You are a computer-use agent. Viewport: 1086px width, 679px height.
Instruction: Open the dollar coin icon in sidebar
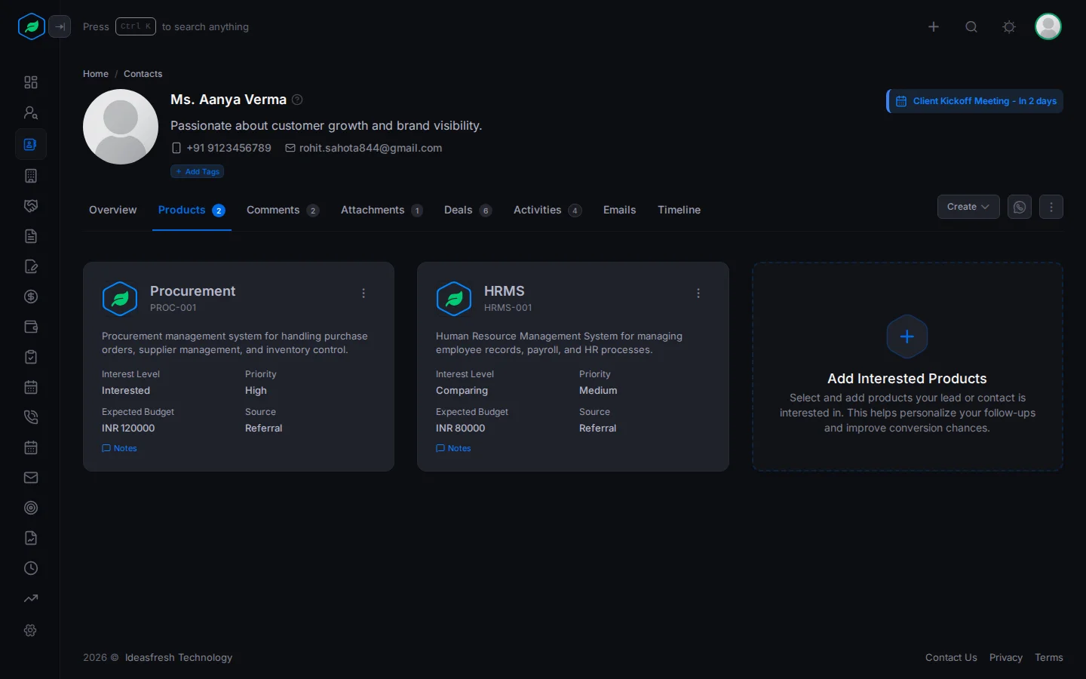coord(31,296)
